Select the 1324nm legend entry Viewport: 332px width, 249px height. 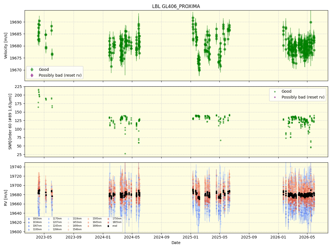click(77, 219)
